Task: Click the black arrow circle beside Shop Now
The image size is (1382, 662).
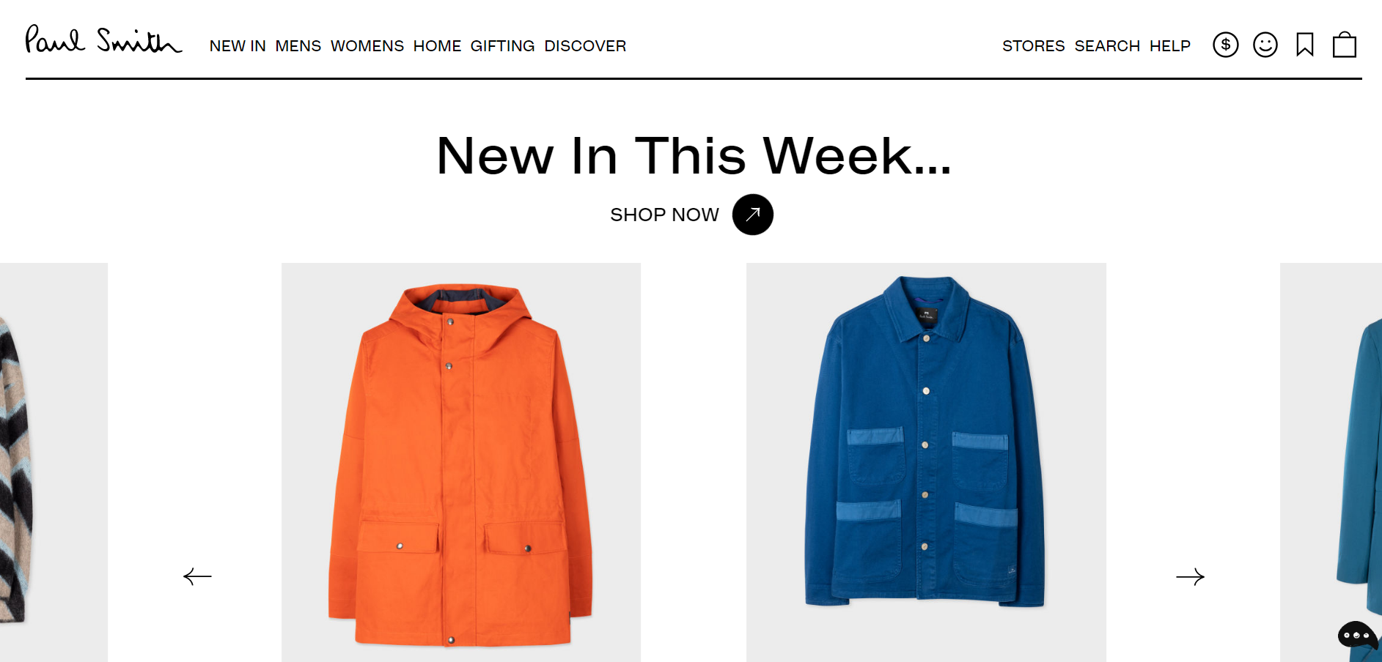Action: point(752,215)
